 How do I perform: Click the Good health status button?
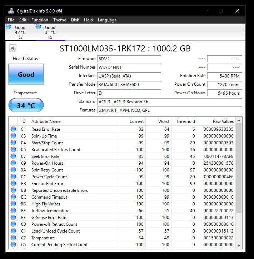pos(26,74)
